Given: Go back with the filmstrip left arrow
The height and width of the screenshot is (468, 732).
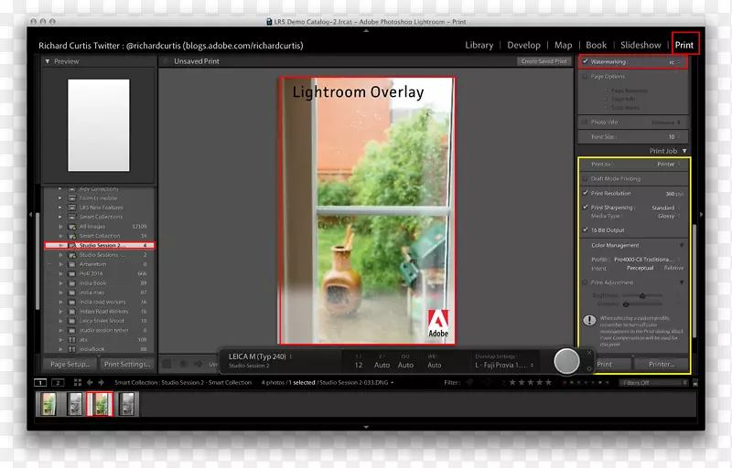Looking at the screenshot, I should (90, 382).
